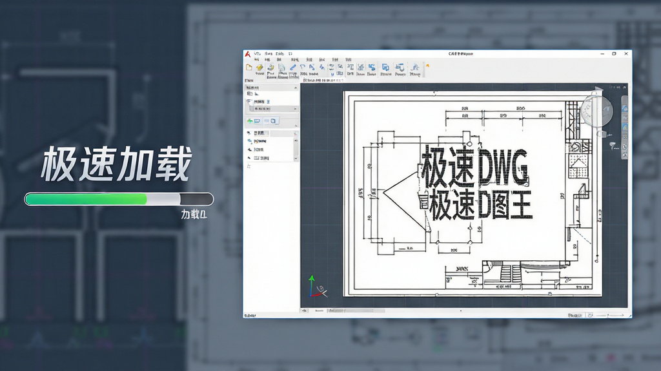This screenshot has width=661, height=371.
Task: Click the bottom round icon on the right navigation bar
Action: (625, 155)
